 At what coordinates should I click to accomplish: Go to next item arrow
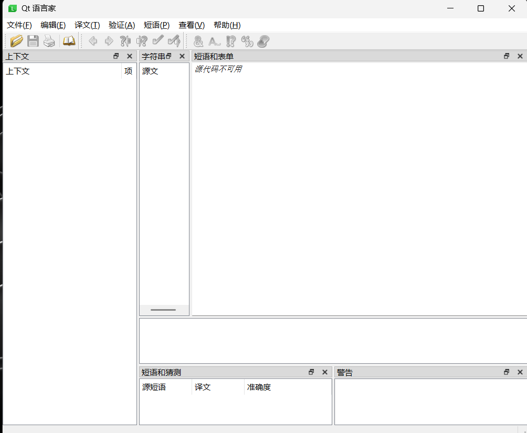click(109, 41)
